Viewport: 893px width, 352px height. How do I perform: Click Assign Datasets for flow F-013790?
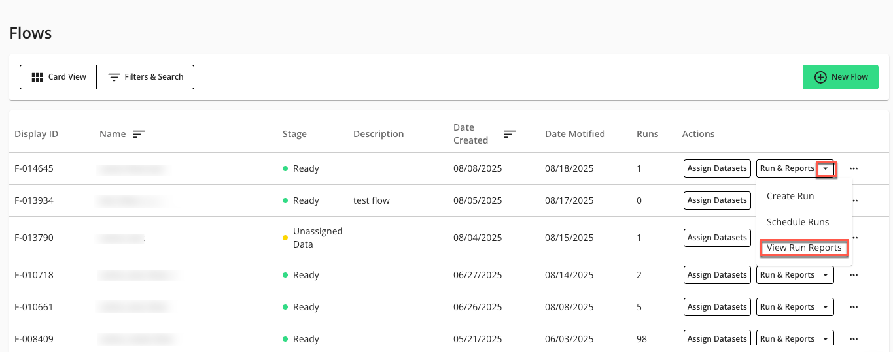[717, 238]
